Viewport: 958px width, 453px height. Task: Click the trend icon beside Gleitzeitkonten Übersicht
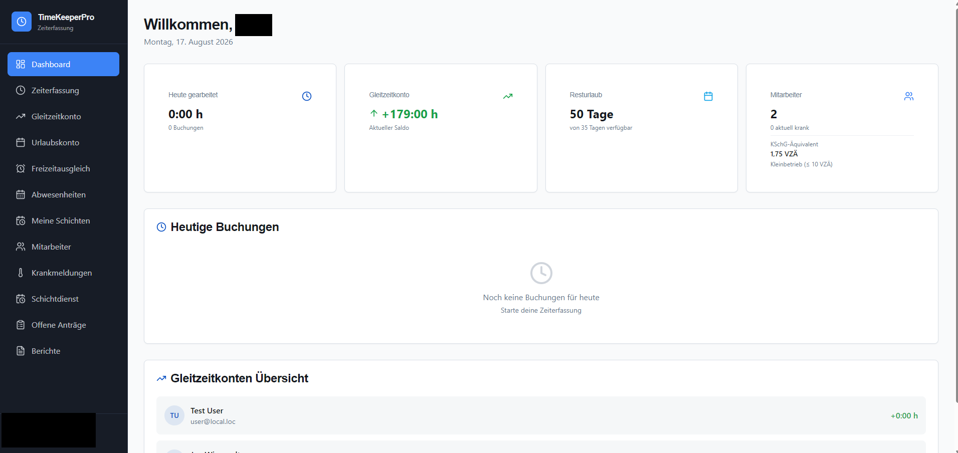point(161,378)
